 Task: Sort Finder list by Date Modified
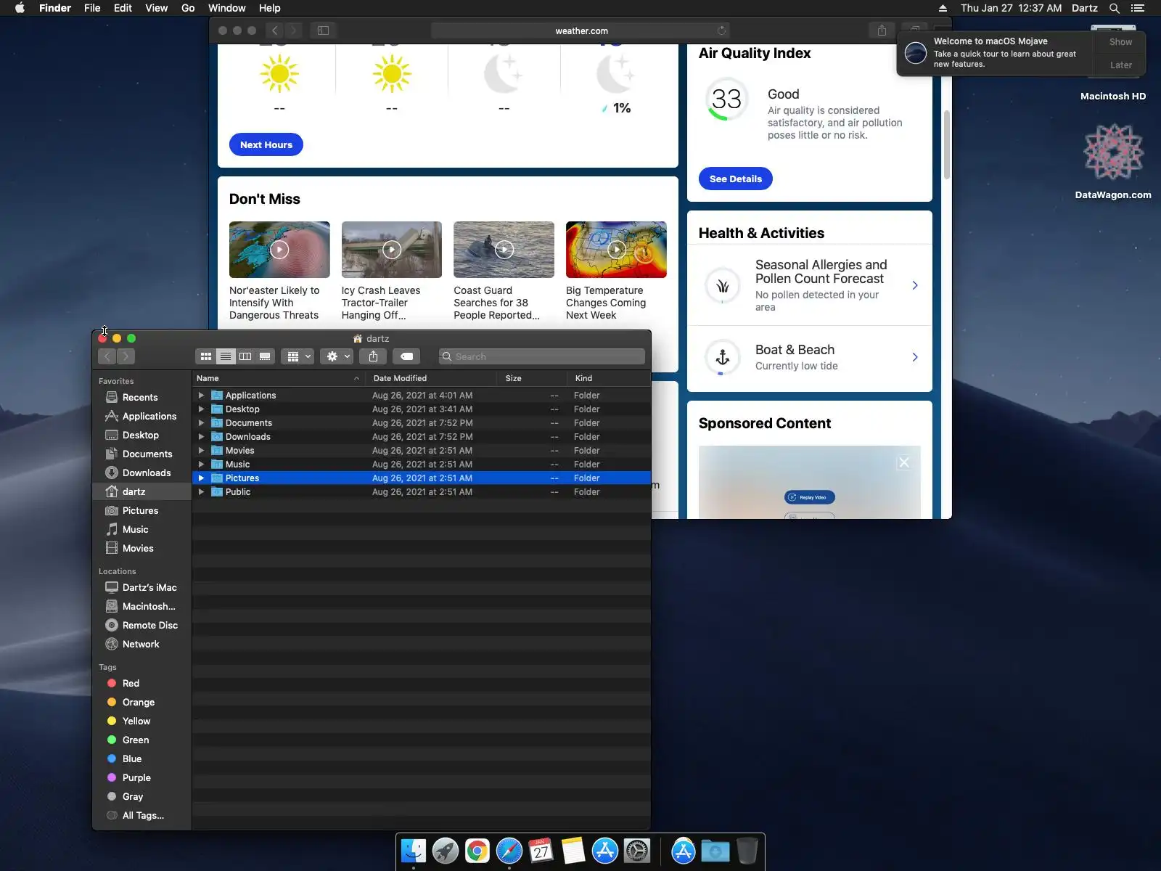coord(431,378)
